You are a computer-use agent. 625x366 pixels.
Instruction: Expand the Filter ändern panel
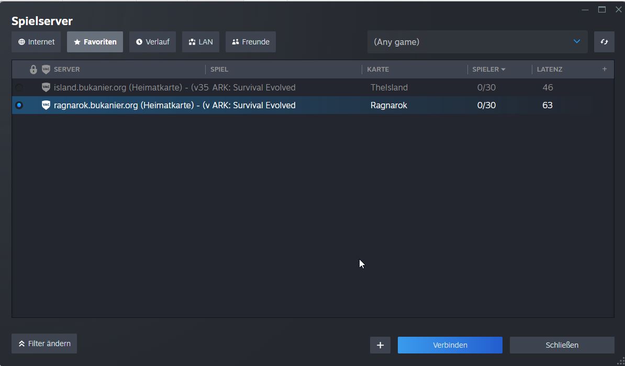pos(44,344)
